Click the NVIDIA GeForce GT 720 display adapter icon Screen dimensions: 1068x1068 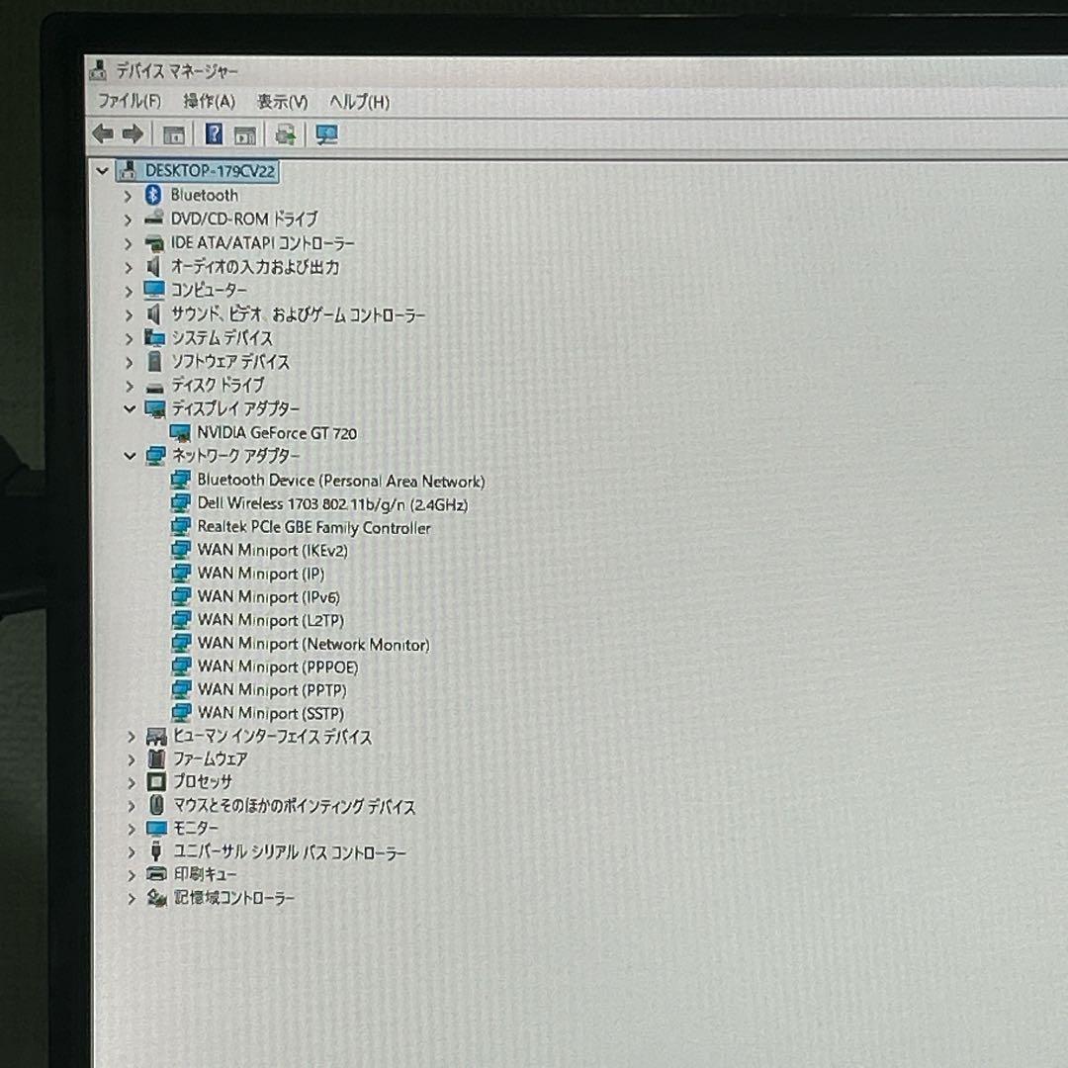coord(180,432)
